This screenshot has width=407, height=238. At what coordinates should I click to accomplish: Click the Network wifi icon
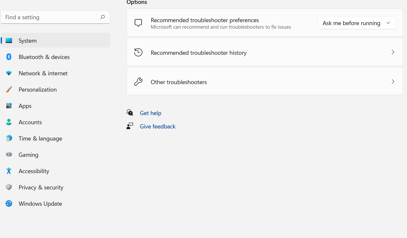pos(9,73)
